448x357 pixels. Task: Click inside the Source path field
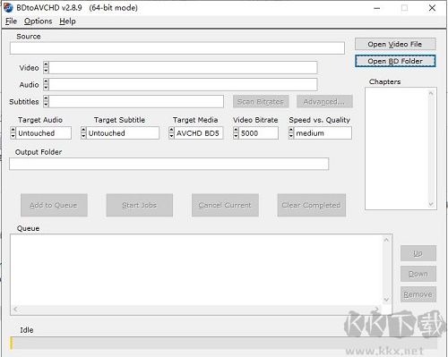tap(177, 48)
